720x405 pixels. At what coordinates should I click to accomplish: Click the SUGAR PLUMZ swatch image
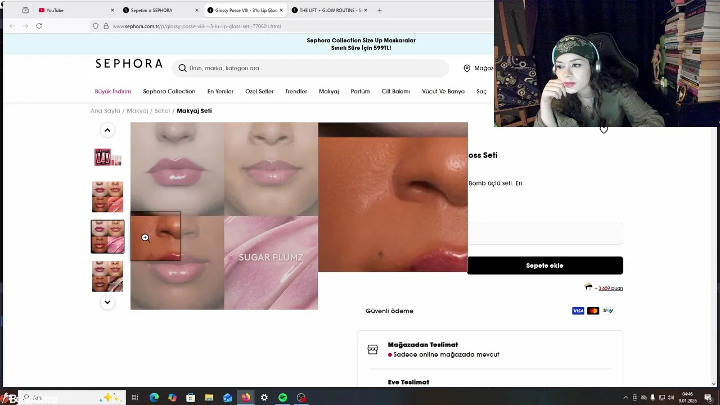[271, 263]
